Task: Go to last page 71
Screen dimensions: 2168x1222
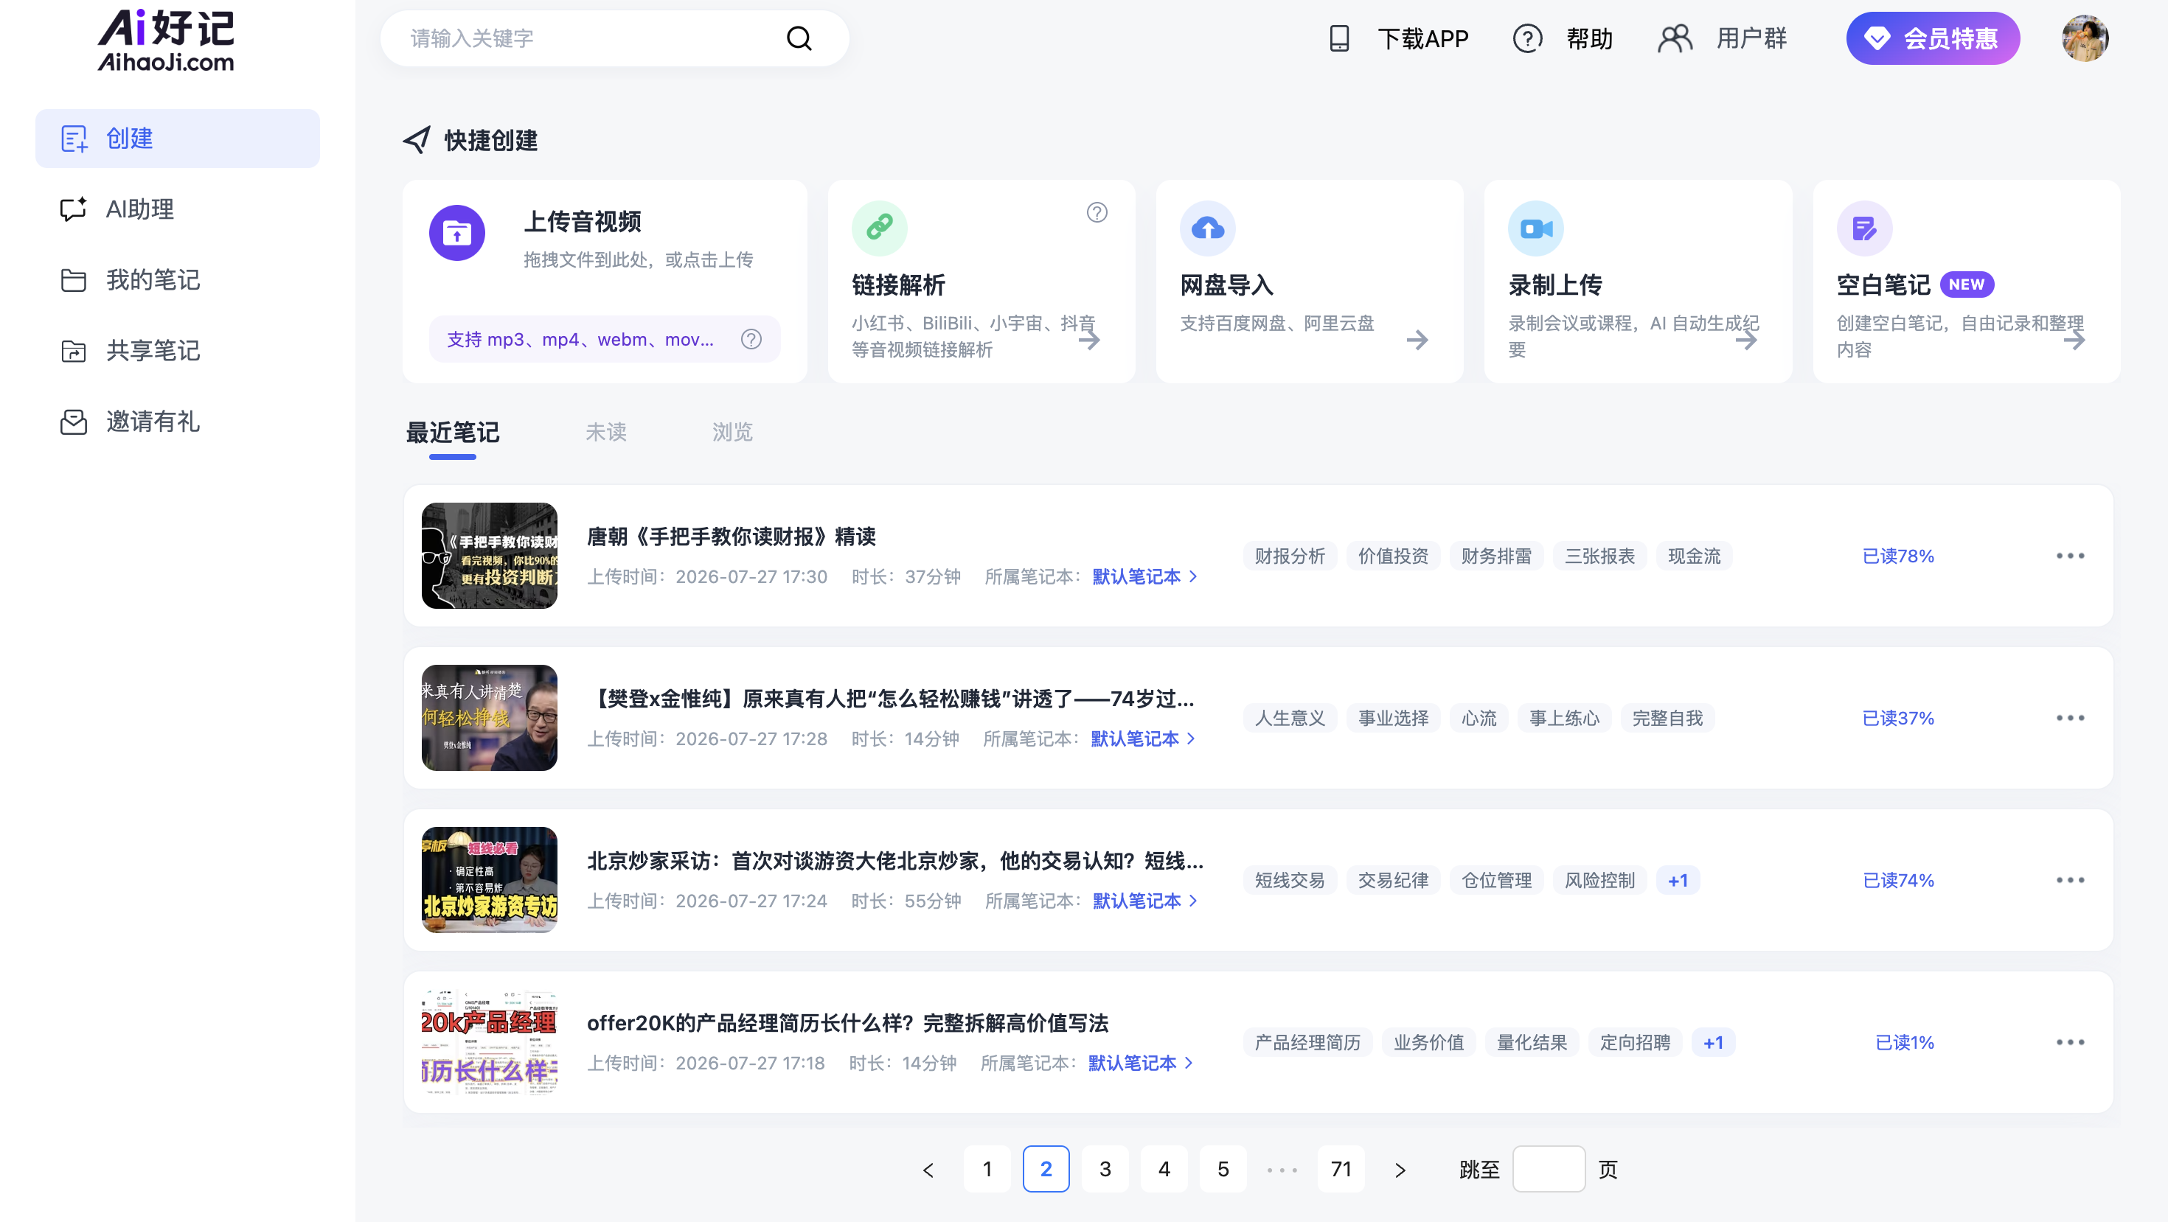Action: point(1341,1169)
